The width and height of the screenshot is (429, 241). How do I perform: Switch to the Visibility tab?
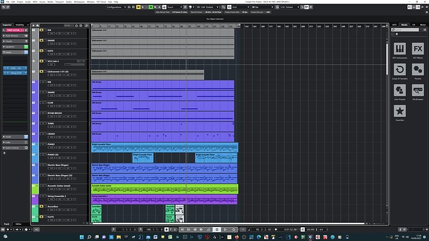point(20,25)
